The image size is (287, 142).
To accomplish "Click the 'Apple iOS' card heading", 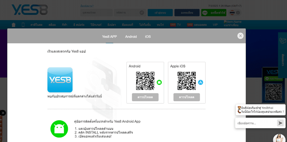I will (x=178, y=66).
